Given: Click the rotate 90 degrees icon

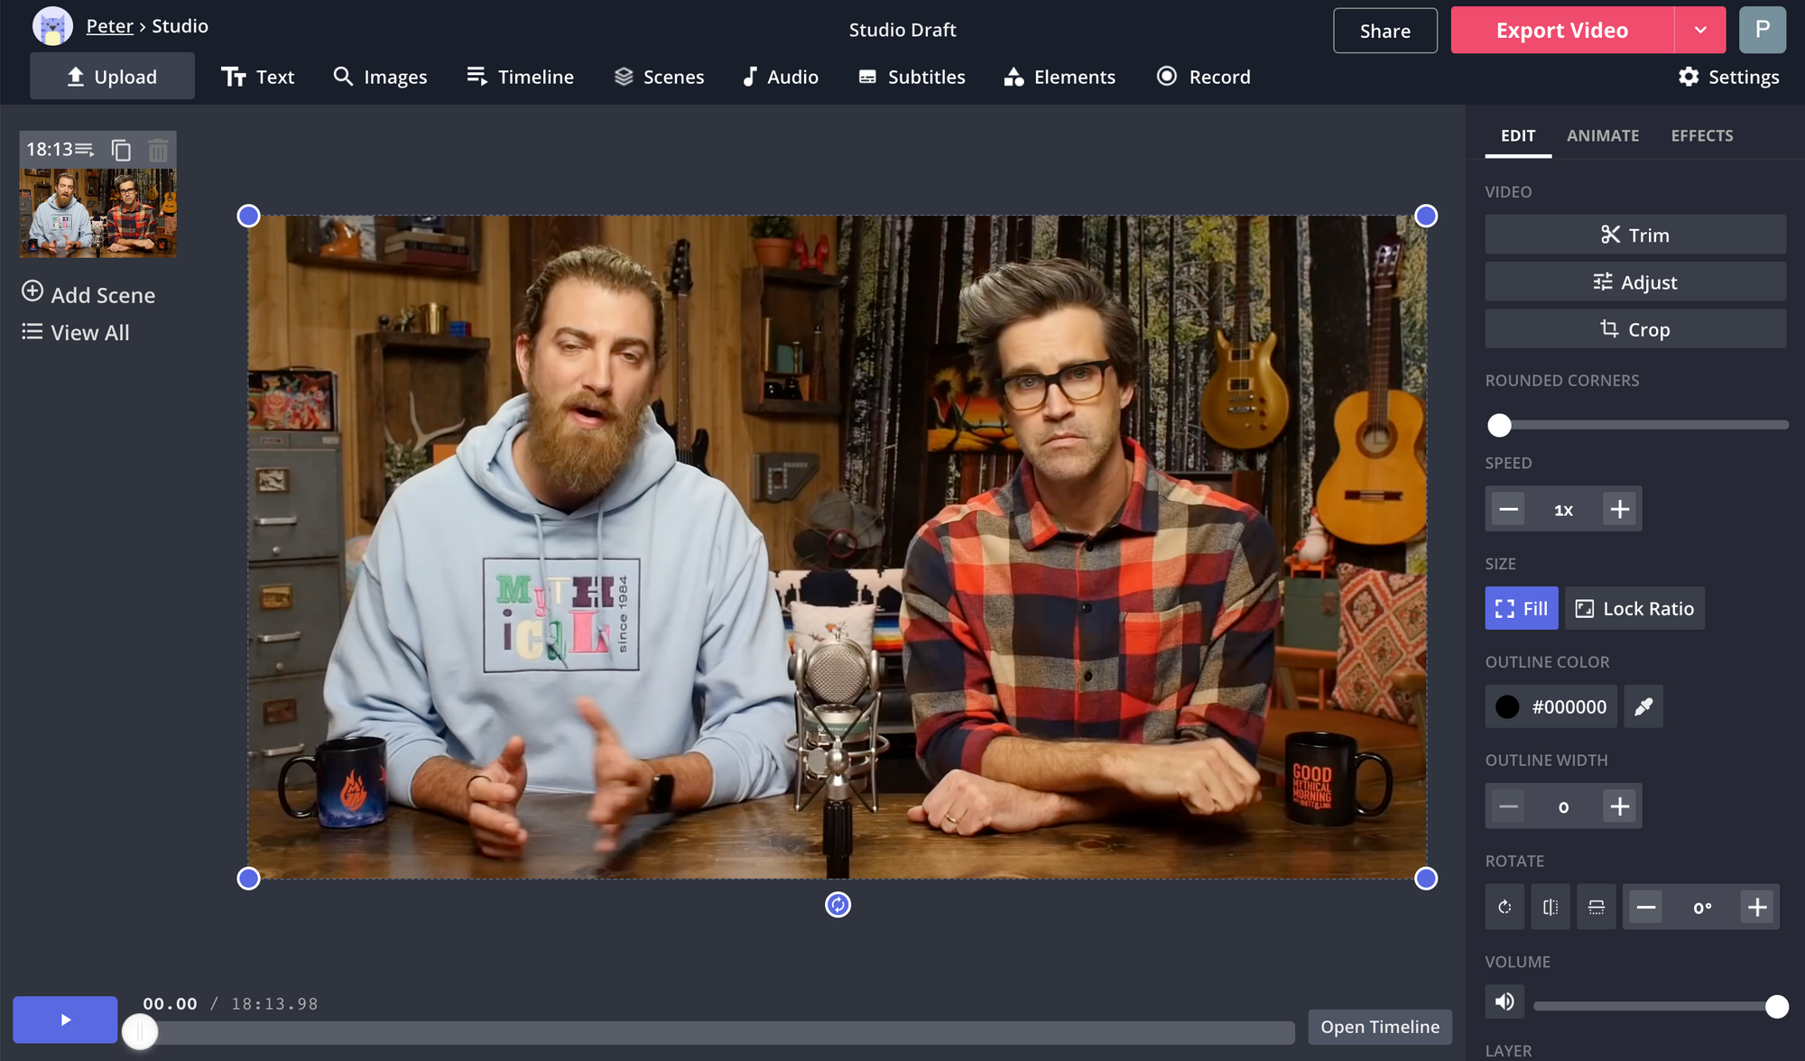Looking at the screenshot, I should tap(1504, 907).
